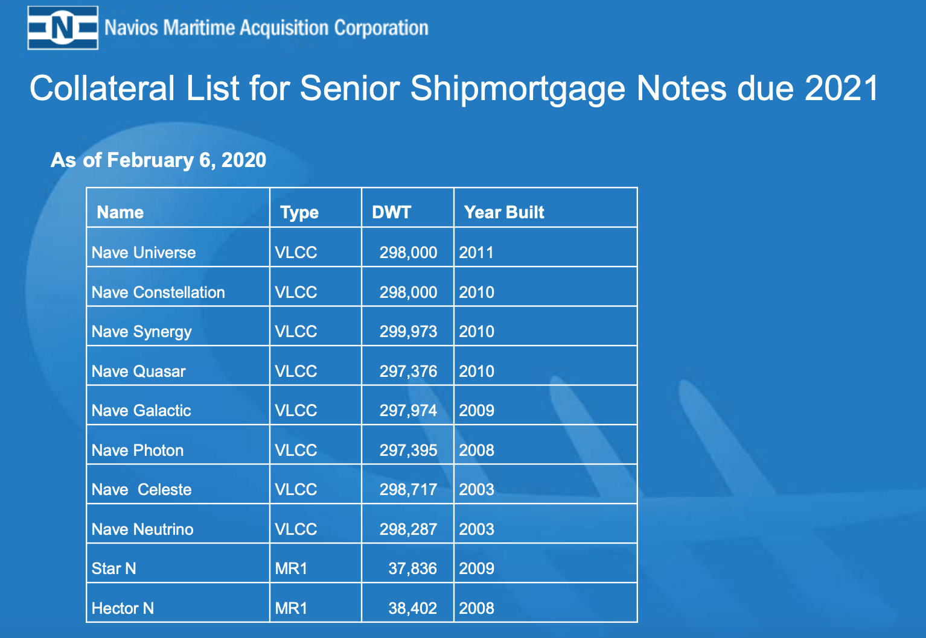
Task: Click the Nave Galactic year built 2009
Action: 476,411
